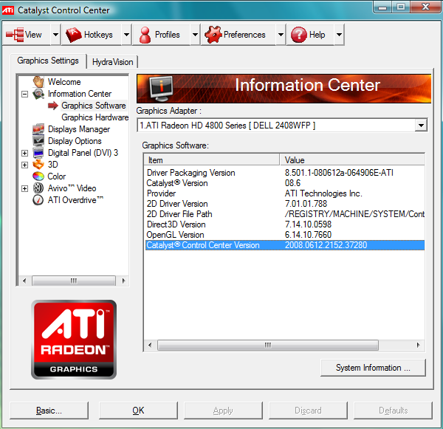443x429 pixels.
Task: Click the ATI Overdrive gauge icon
Action: [x=38, y=200]
